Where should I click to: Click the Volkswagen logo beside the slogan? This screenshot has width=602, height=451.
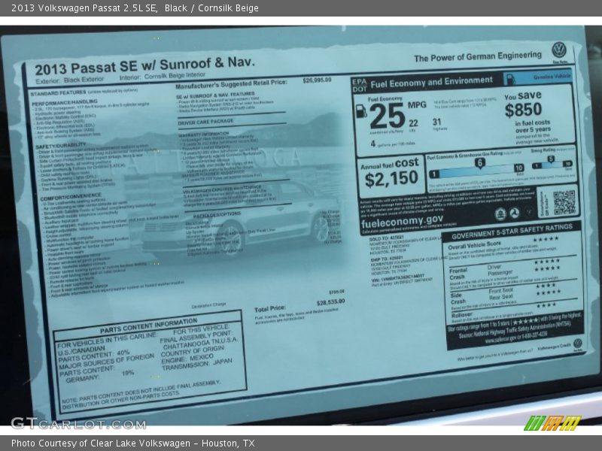[x=559, y=50]
